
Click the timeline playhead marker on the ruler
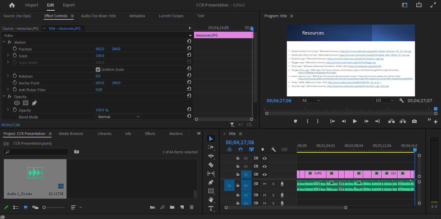(x=415, y=150)
